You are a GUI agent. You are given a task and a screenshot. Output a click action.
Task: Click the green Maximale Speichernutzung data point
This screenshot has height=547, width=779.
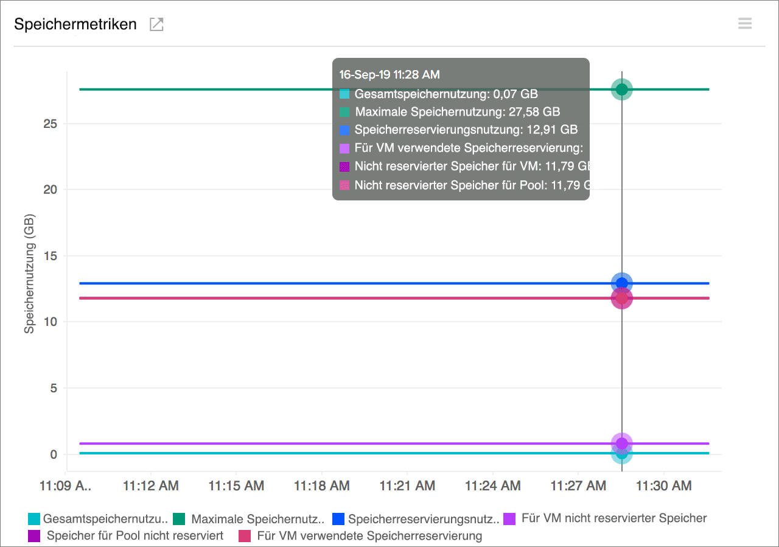point(621,89)
